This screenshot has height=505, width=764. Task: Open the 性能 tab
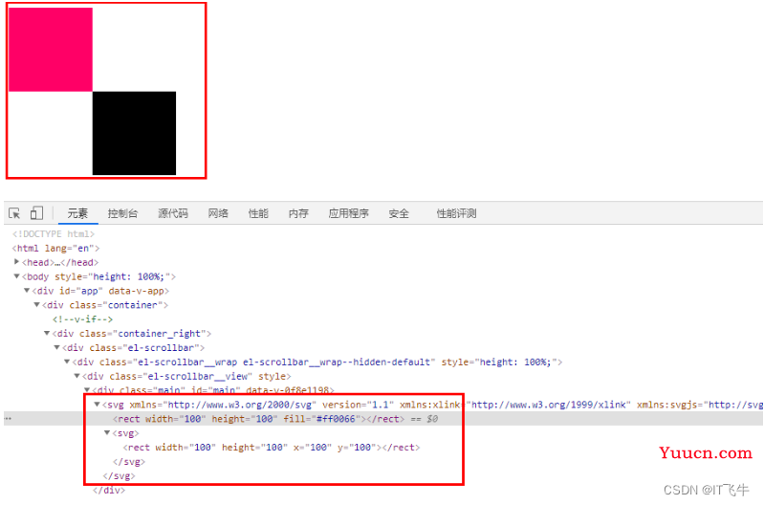coord(258,213)
